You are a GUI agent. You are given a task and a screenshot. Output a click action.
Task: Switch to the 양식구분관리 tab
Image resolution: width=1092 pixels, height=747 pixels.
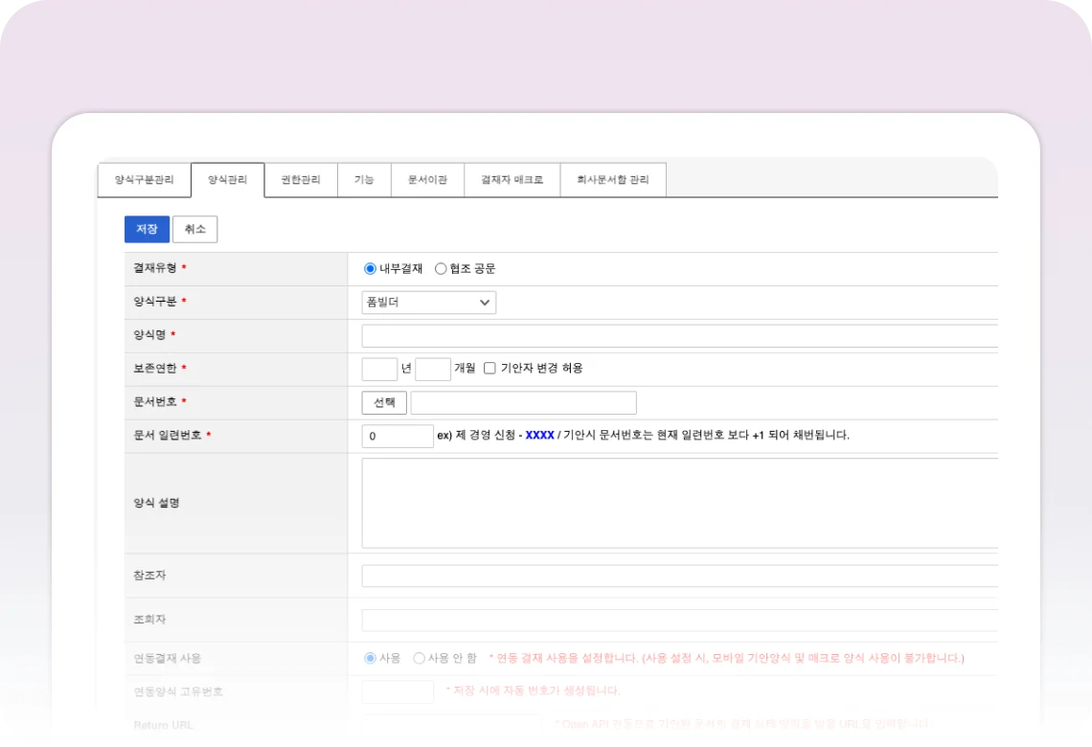(x=144, y=180)
